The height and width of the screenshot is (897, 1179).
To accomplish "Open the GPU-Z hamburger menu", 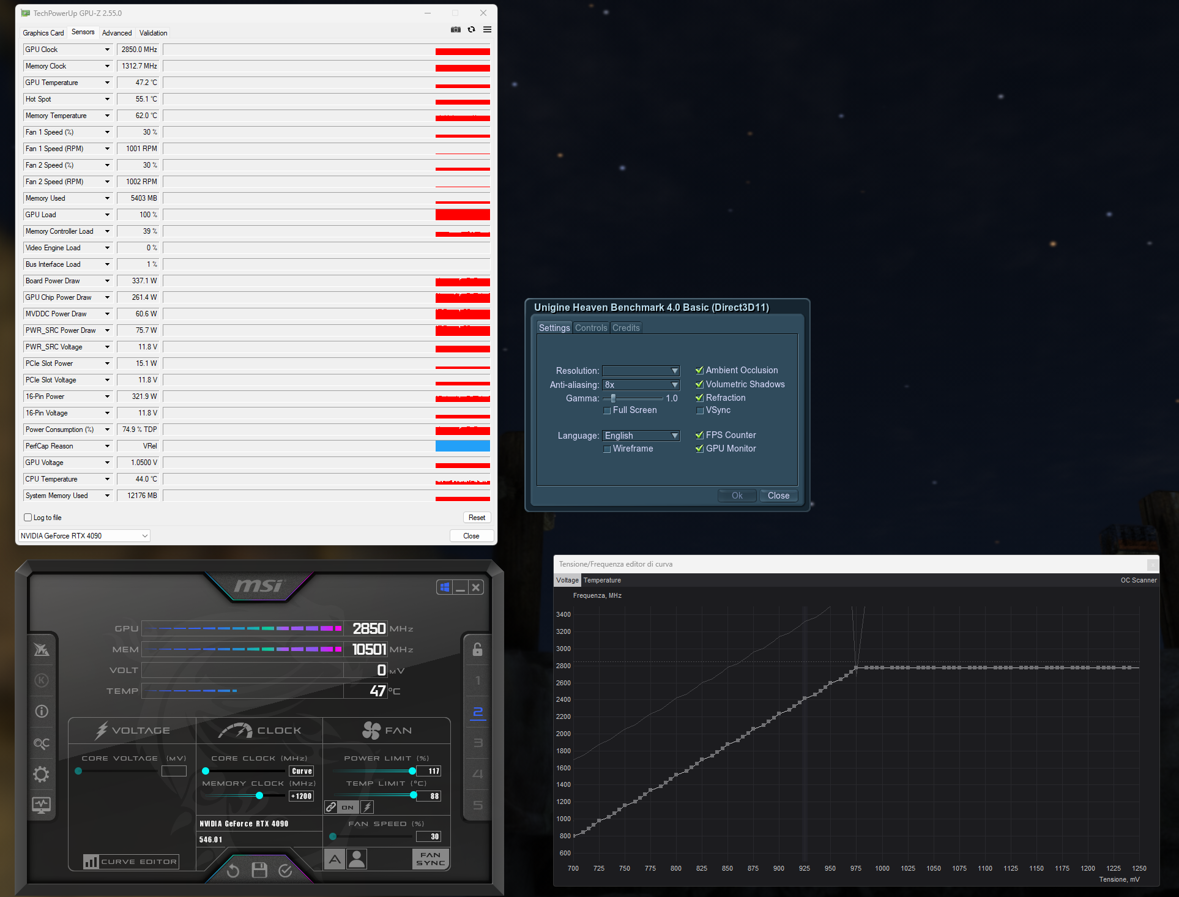I will point(487,29).
